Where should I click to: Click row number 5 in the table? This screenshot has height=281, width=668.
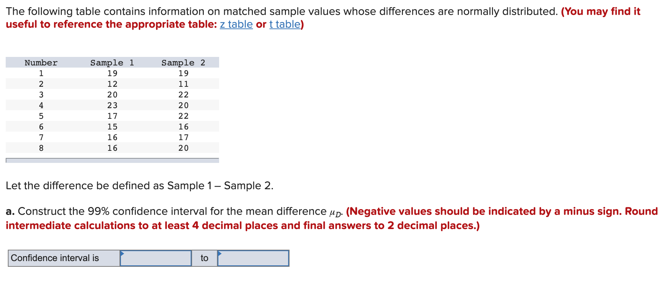coord(41,116)
